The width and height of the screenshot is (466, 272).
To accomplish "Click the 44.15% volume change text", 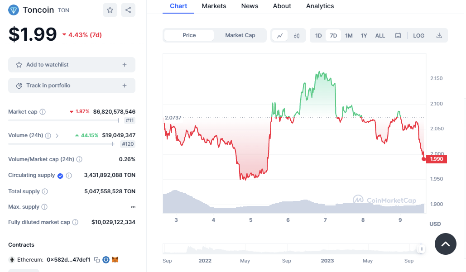I will [x=90, y=135].
